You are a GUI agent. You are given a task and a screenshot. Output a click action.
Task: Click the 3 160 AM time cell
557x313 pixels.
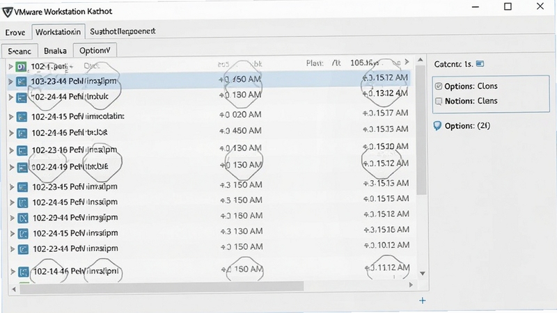(242, 216)
